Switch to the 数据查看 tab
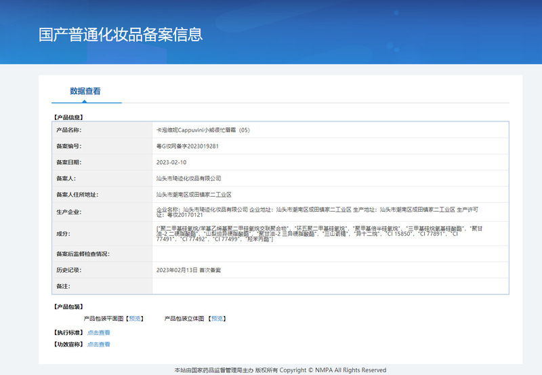Viewport: 542px width, 375px height. pyautogui.click(x=85, y=91)
